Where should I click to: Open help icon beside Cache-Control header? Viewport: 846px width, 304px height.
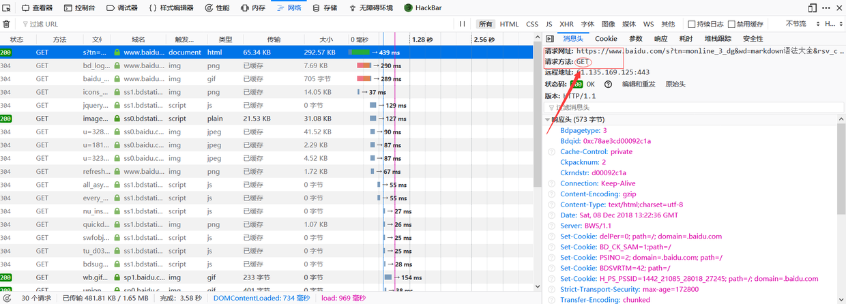(551, 151)
